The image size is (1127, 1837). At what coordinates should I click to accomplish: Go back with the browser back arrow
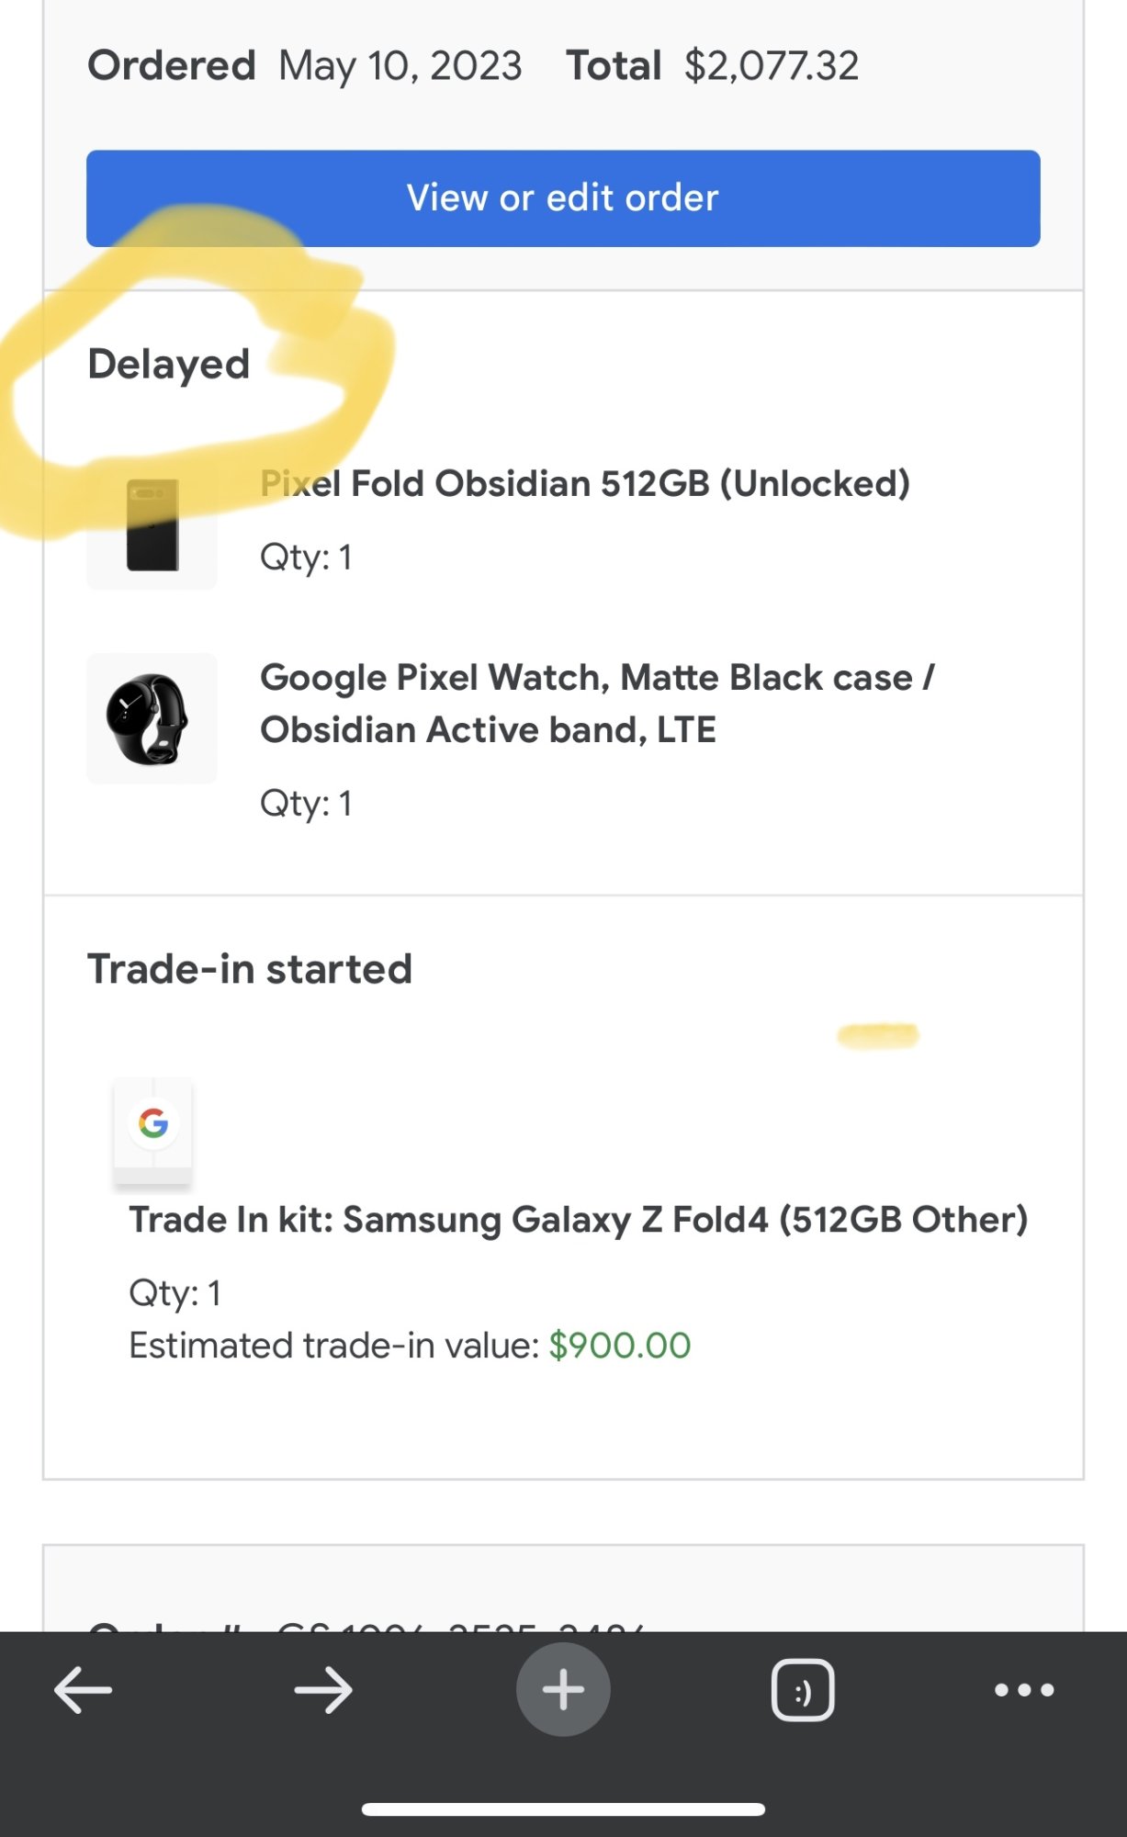83,1689
